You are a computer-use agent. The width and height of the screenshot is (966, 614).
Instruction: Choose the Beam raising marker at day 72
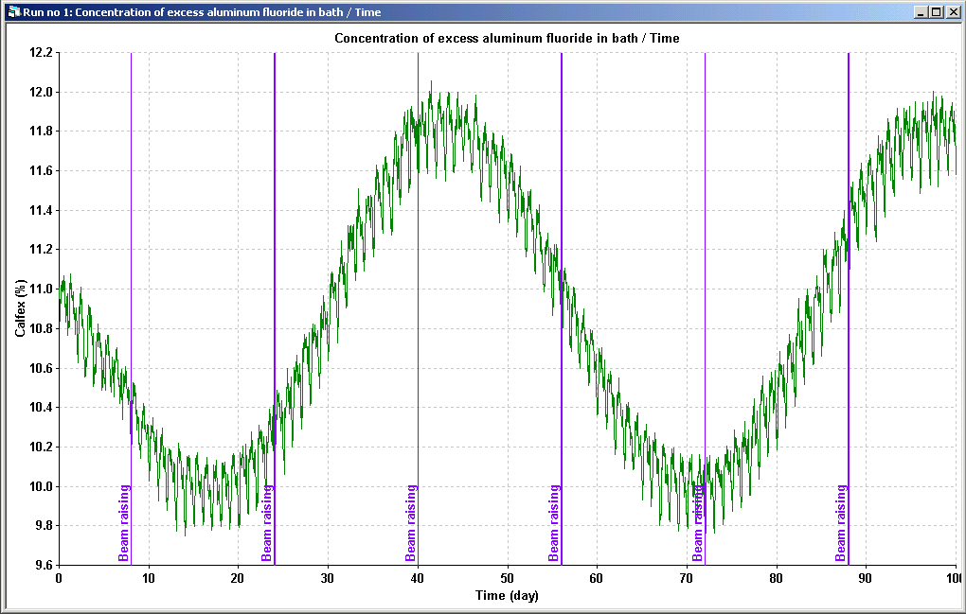698,523
